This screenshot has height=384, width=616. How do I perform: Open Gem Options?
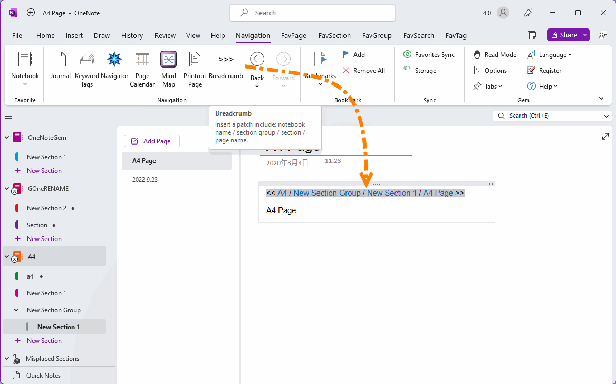point(490,70)
